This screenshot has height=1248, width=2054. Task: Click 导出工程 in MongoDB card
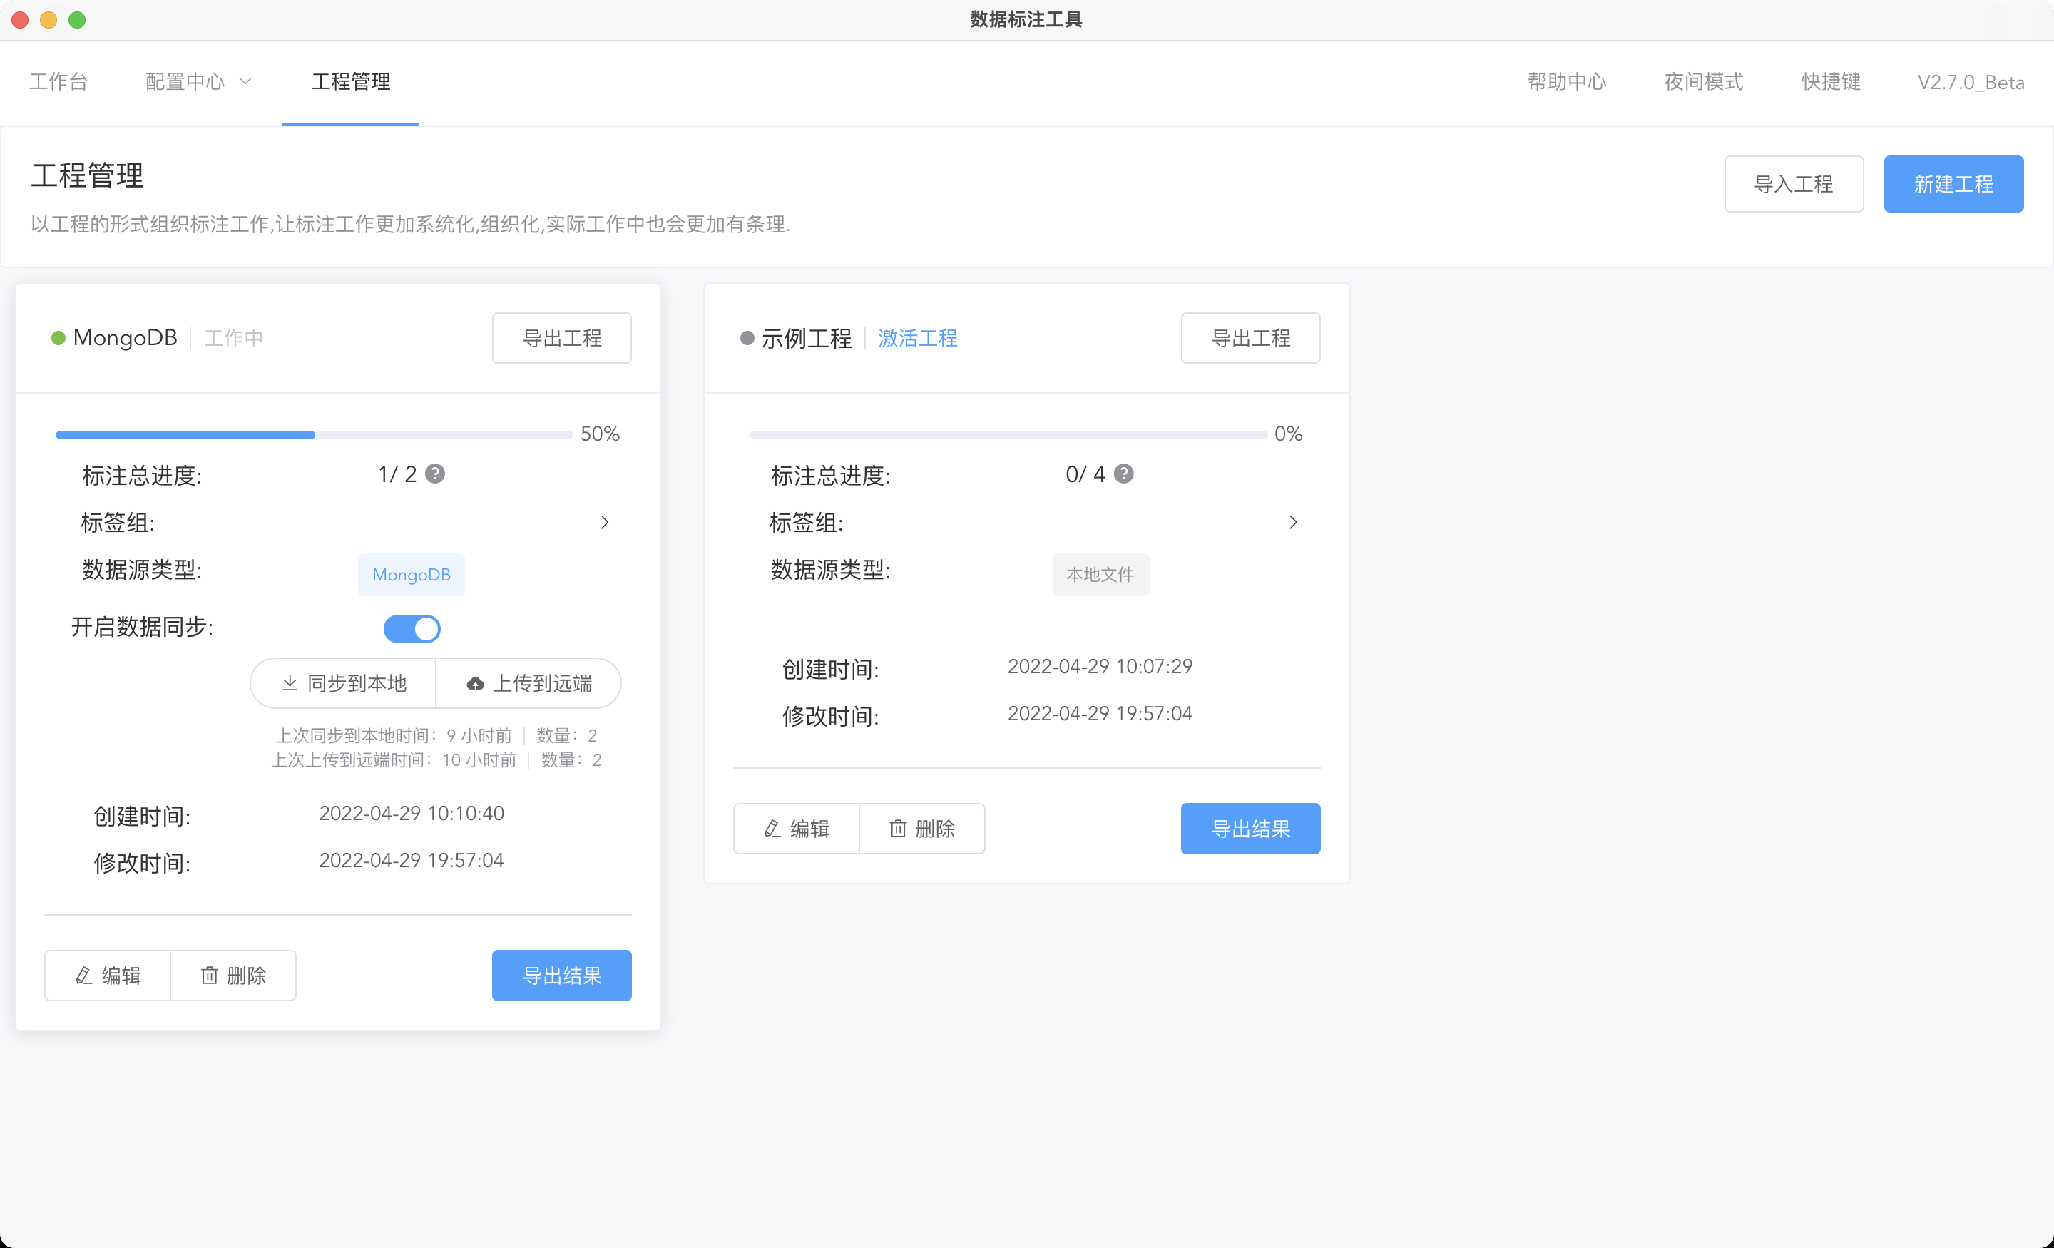pyautogui.click(x=562, y=337)
